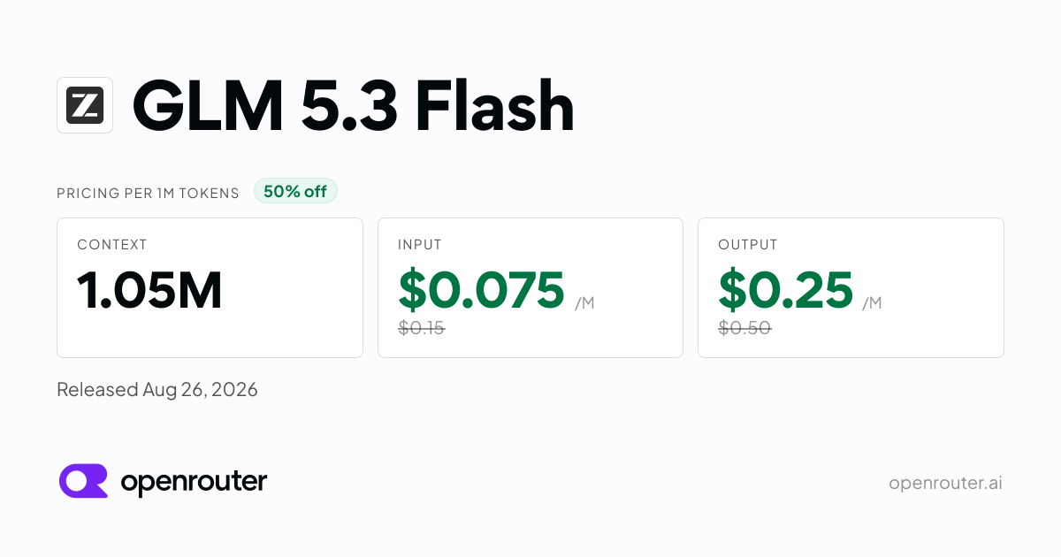Click the /M unit beside output price
Image resolution: width=1061 pixels, height=557 pixels.
pos(872,303)
